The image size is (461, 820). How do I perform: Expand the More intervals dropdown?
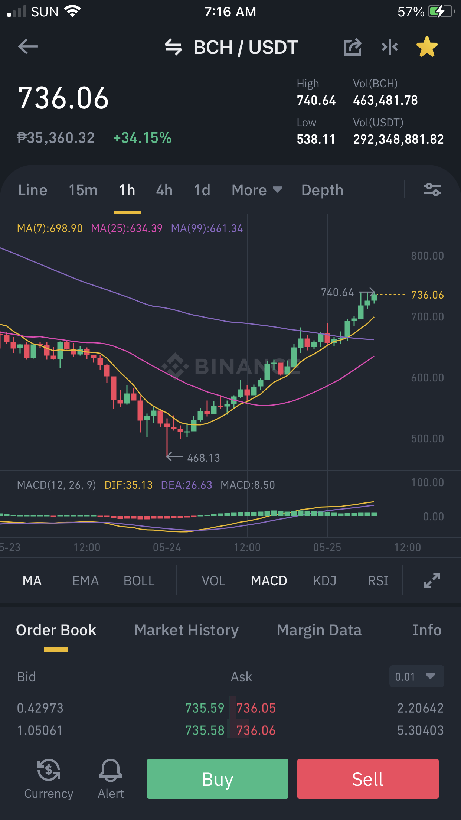(257, 190)
